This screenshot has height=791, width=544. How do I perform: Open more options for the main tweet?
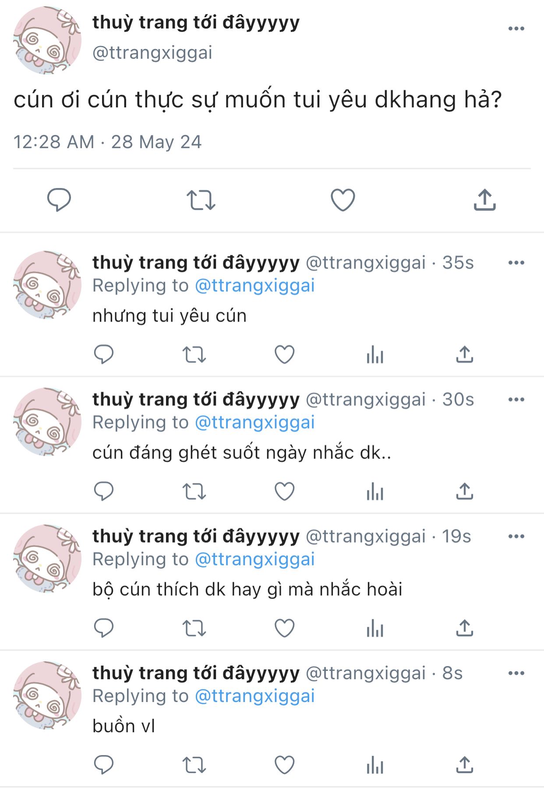516,28
